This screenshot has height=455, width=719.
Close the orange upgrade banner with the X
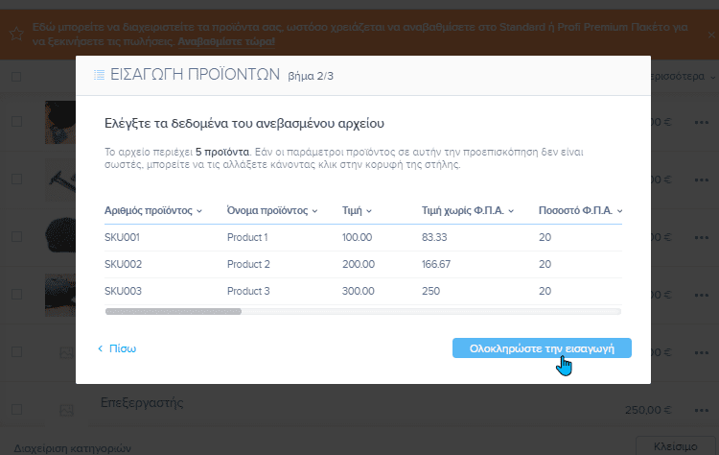click(x=710, y=34)
